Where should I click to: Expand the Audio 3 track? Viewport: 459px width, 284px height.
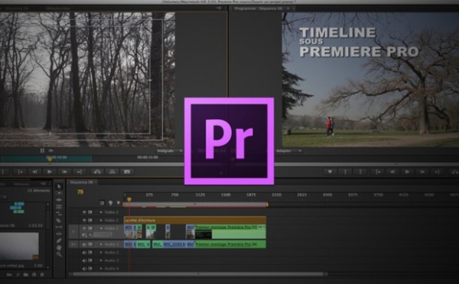coord(101,260)
